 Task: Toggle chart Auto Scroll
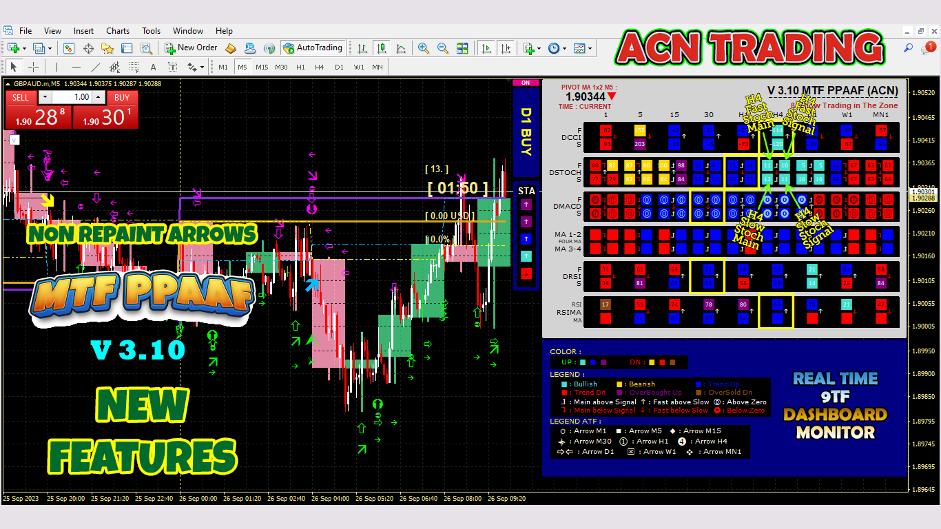[487, 48]
